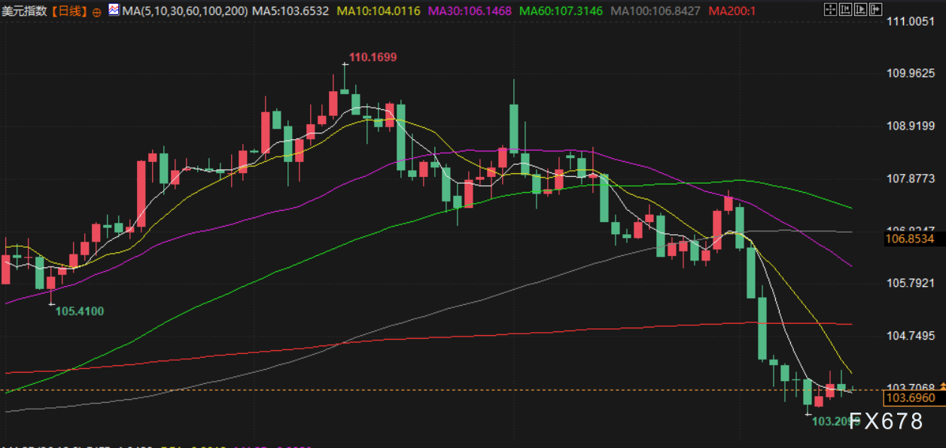
Task: Click the MA5:103.6532 value
Action: pos(290,11)
